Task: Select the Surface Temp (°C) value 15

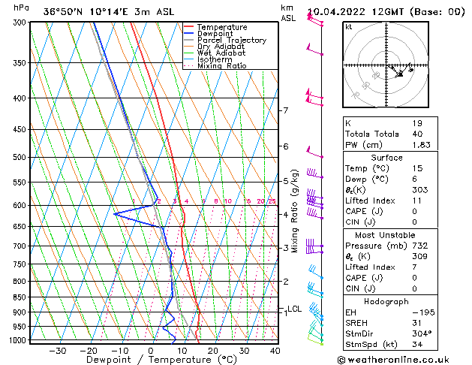Action: tap(417, 168)
